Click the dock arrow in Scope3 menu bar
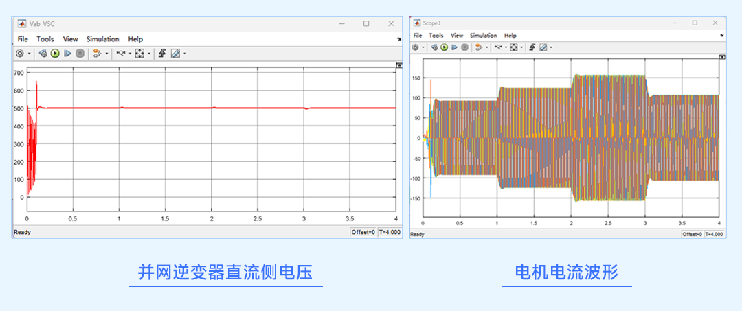Screen dimensions: 742x311 coord(723,36)
